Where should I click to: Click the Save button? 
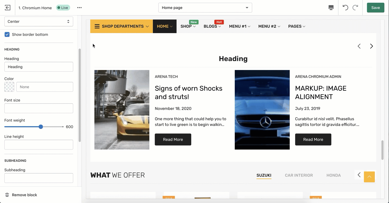coord(375,8)
